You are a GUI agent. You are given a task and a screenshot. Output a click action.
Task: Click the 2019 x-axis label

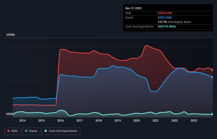click(118, 121)
